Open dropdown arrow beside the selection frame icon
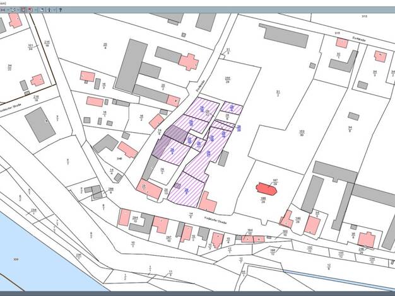This screenshot has width=395, height=296. click(x=18, y=10)
